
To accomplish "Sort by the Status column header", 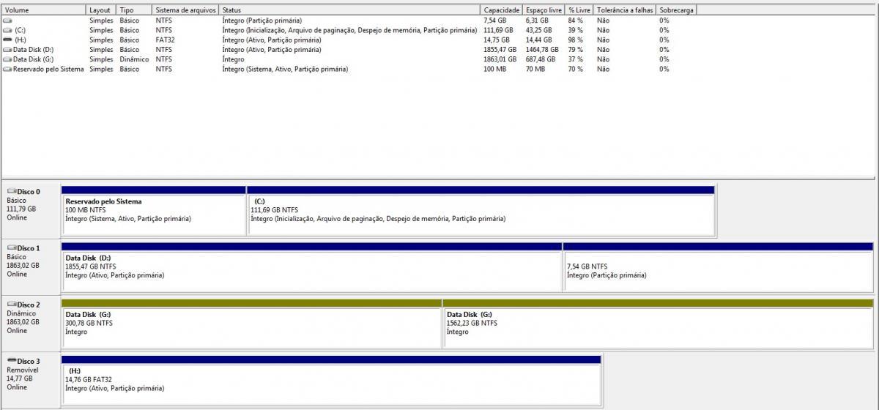I will pos(350,10).
